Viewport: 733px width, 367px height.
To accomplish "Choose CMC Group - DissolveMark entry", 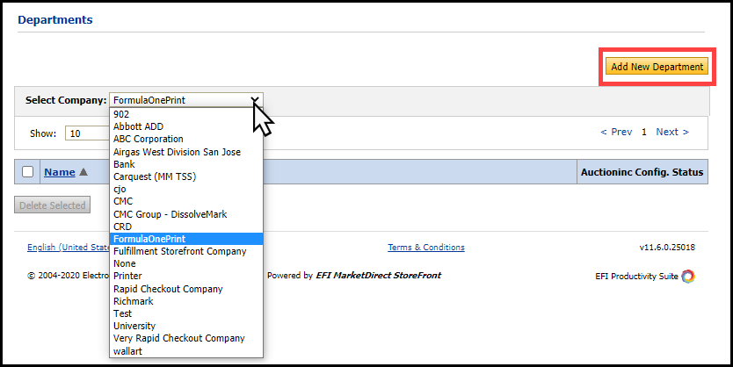I will (x=169, y=213).
